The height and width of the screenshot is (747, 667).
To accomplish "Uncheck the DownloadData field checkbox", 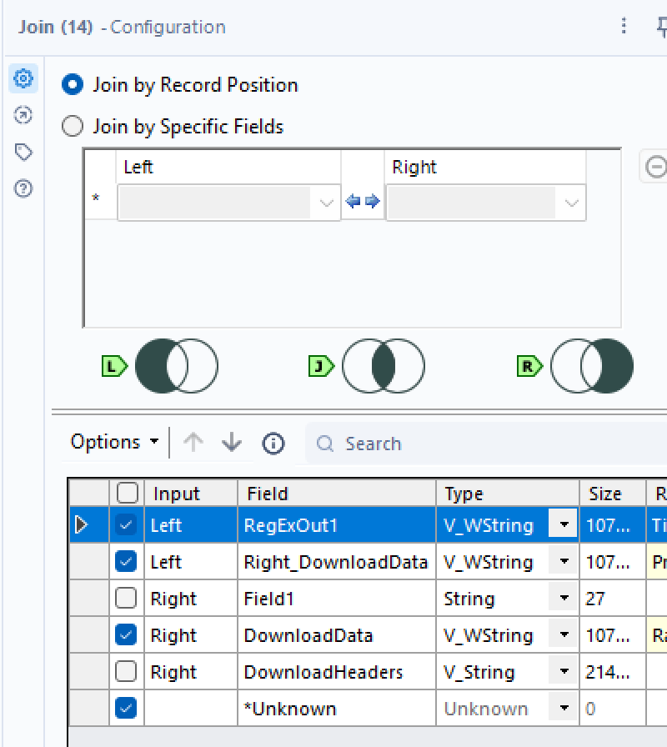I will coord(126,635).
